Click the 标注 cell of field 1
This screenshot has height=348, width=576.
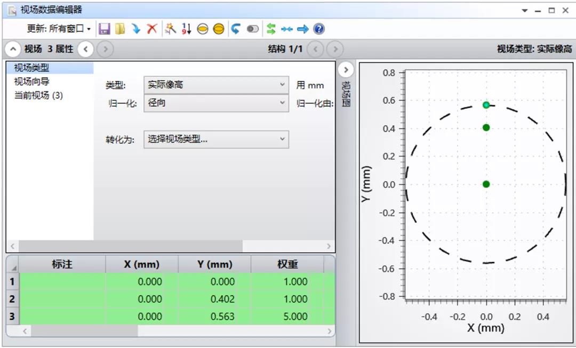(62, 281)
